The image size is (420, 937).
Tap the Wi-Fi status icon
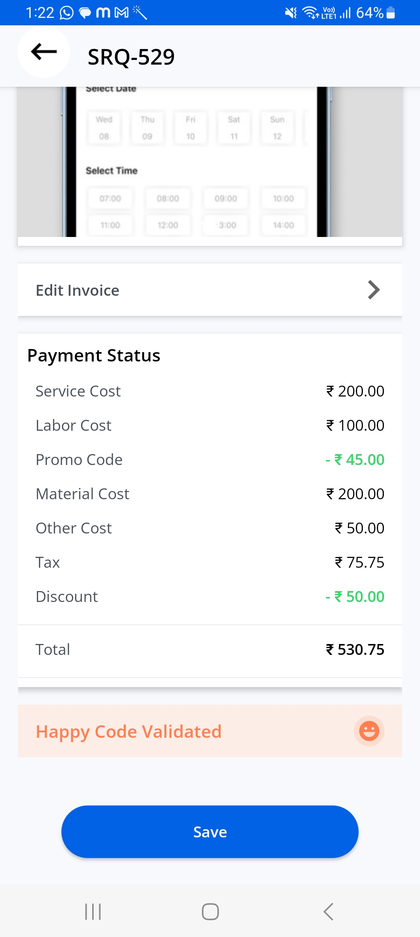310,13
